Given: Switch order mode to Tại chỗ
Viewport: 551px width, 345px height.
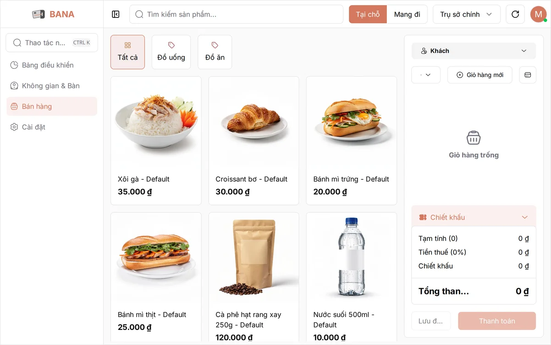Looking at the screenshot, I should pos(368,14).
